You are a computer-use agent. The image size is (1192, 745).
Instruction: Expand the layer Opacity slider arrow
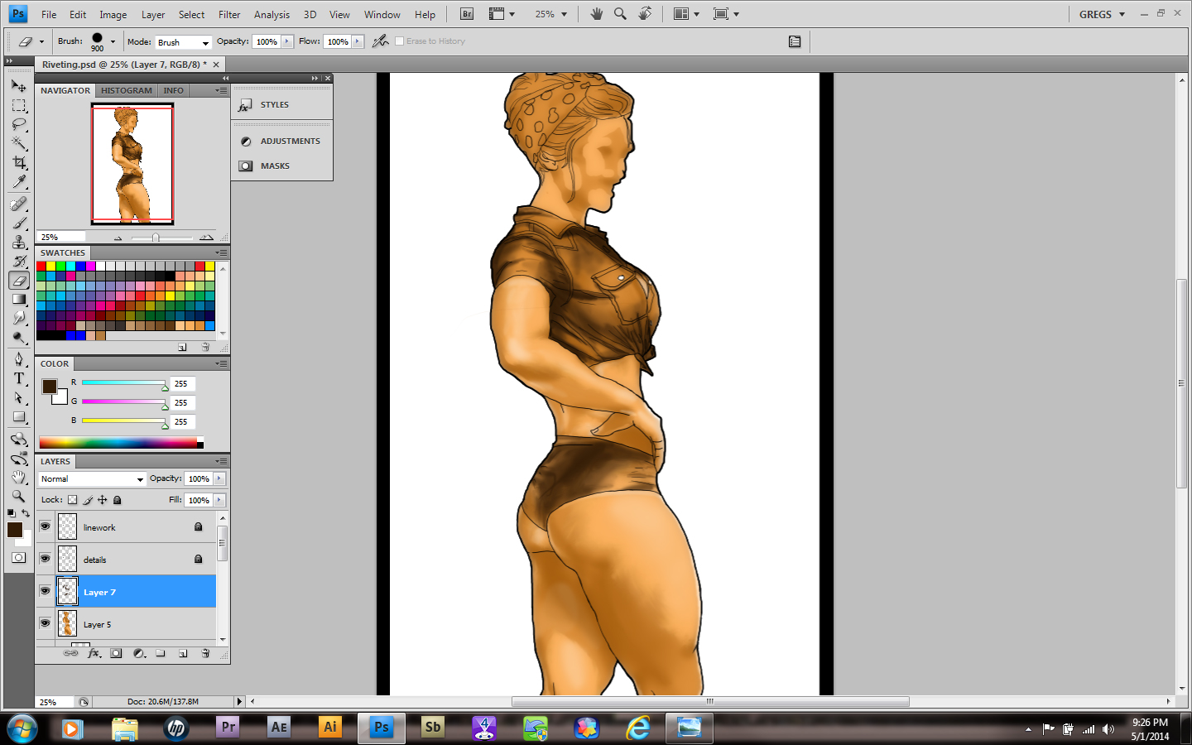219,478
